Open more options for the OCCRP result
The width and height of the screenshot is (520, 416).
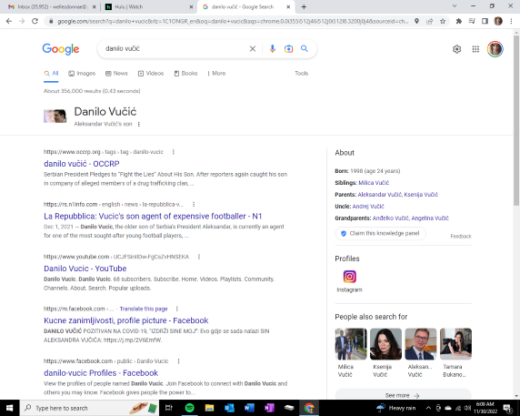coord(173,152)
